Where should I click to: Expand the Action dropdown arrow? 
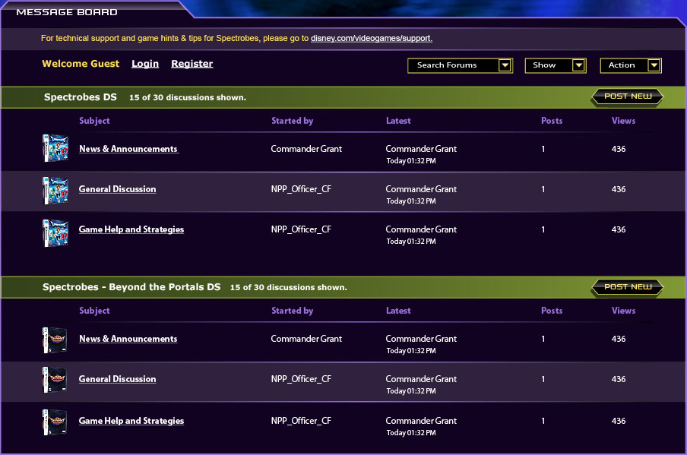[654, 65]
